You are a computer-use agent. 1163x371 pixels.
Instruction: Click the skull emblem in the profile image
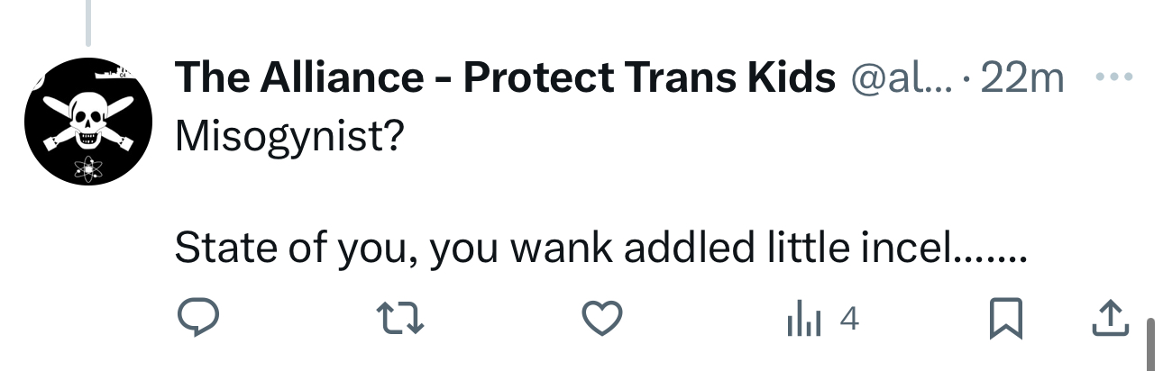click(87, 120)
